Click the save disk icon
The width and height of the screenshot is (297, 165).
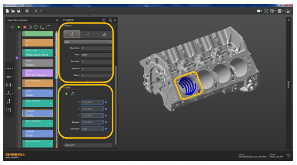[19, 11]
